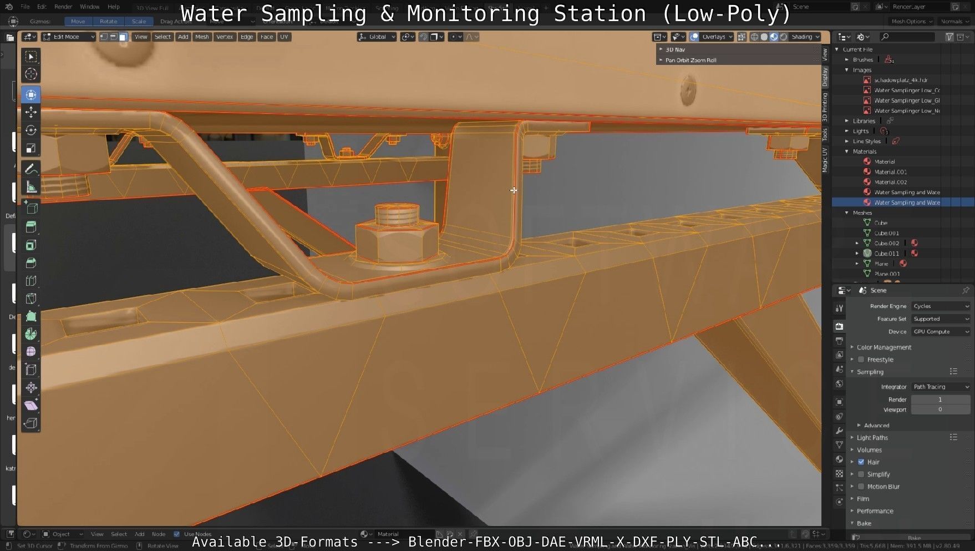975x551 pixels.
Task: Open the Render properties tab
Action: click(x=839, y=326)
